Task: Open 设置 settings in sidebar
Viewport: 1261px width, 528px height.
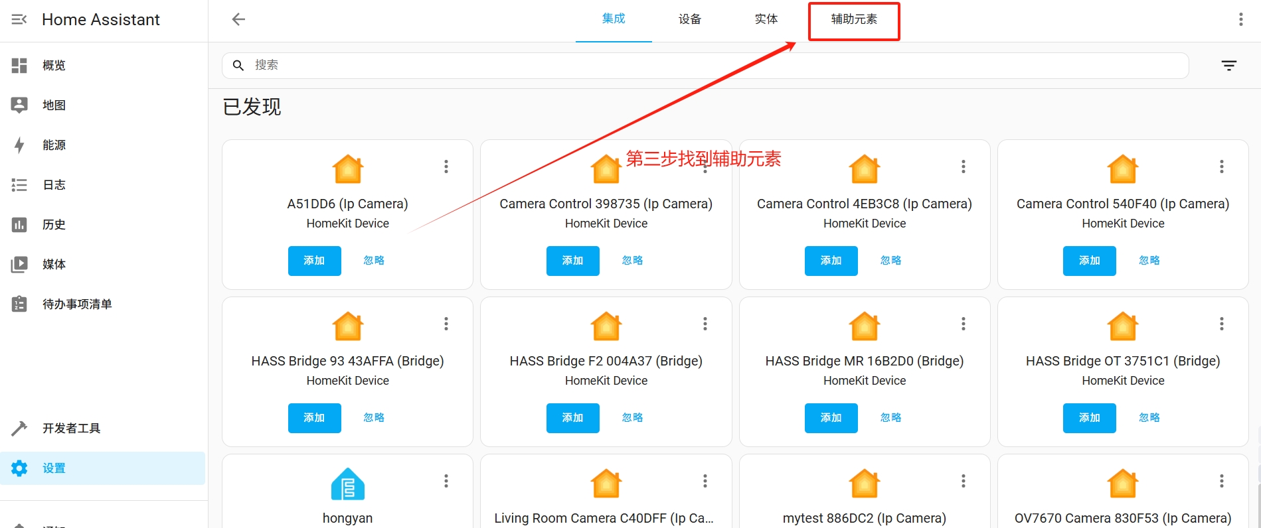Action: pos(103,468)
